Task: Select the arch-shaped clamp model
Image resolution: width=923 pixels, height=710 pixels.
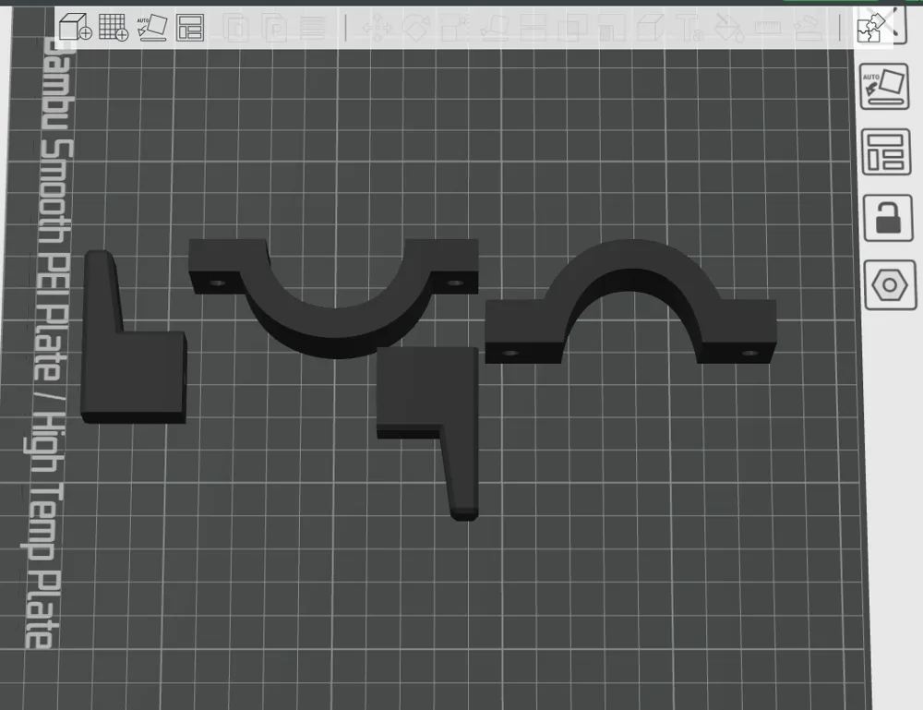Action: [630, 301]
